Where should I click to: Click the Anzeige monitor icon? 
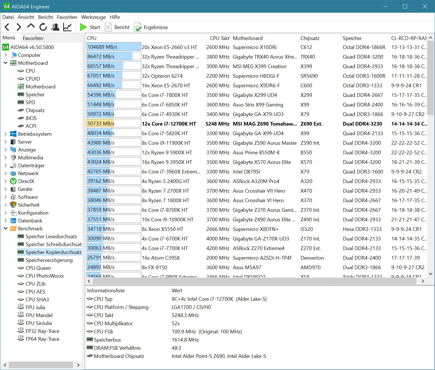coord(13,150)
